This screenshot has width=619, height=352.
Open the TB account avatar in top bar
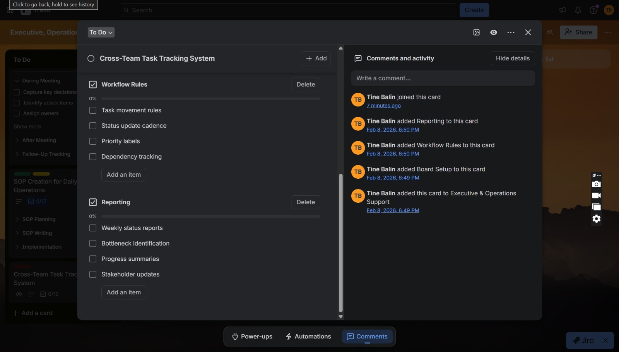(x=609, y=10)
